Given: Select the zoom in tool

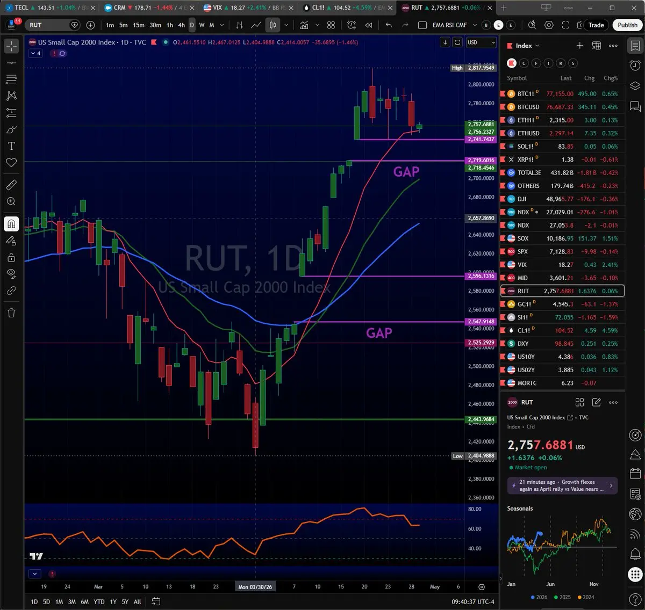Looking at the screenshot, I should click(11, 201).
